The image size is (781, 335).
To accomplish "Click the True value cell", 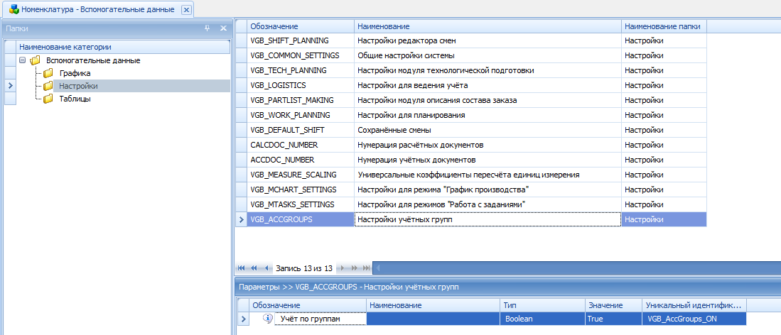I will coord(613,319).
